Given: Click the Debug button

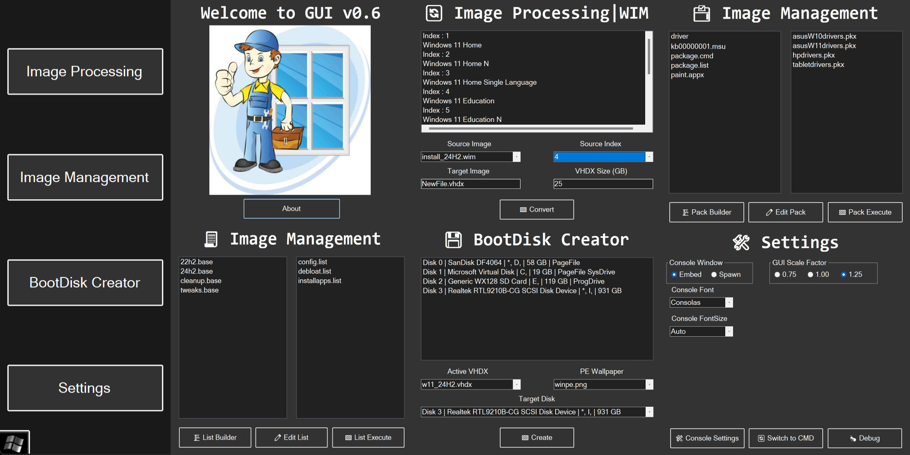Looking at the screenshot, I should 865,438.
